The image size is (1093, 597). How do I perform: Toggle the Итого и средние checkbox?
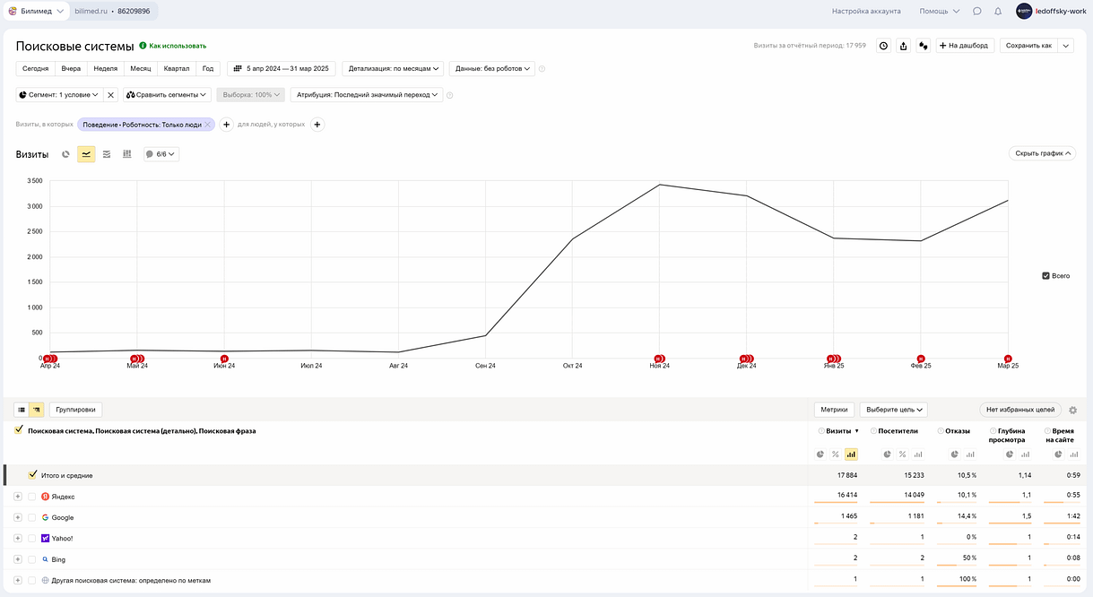click(33, 475)
